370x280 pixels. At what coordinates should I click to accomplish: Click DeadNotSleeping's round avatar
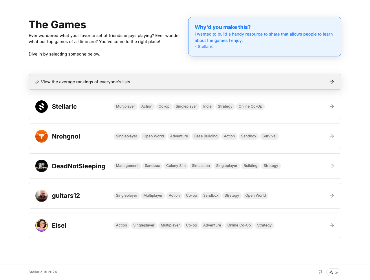pyautogui.click(x=41, y=166)
